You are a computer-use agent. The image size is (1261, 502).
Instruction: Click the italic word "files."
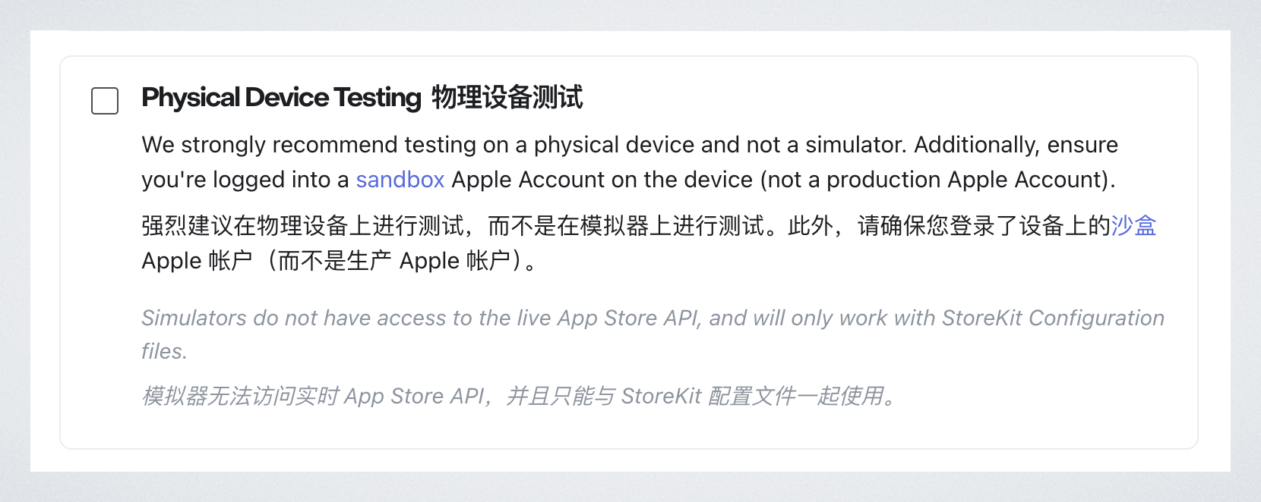point(164,351)
